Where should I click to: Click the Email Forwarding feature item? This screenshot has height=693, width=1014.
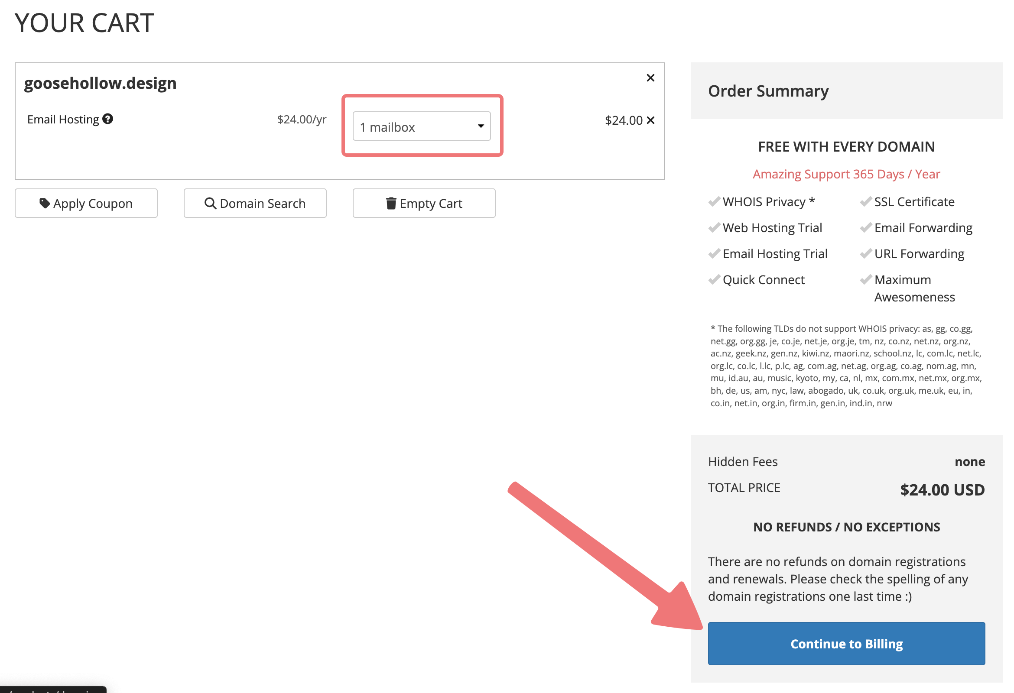[x=923, y=228]
